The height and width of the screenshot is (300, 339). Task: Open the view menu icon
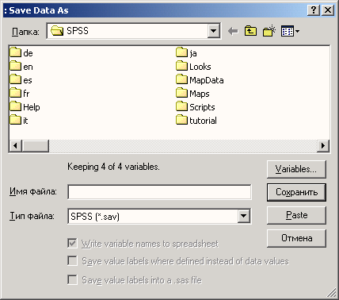(290, 31)
